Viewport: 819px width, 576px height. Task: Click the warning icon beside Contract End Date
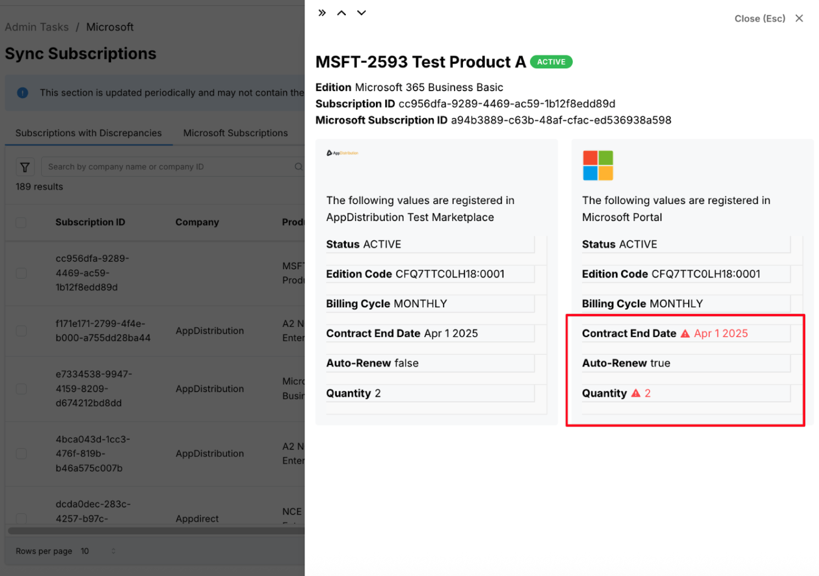click(685, 334)
